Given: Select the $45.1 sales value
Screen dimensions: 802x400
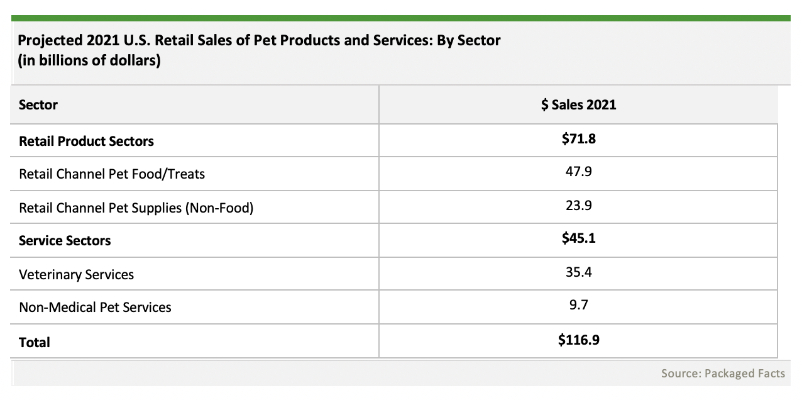Looking at the screenshot, I should 578,239.
